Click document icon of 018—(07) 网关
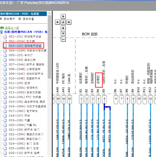Viewport: 156px width, 157px height. pos(5,116)
